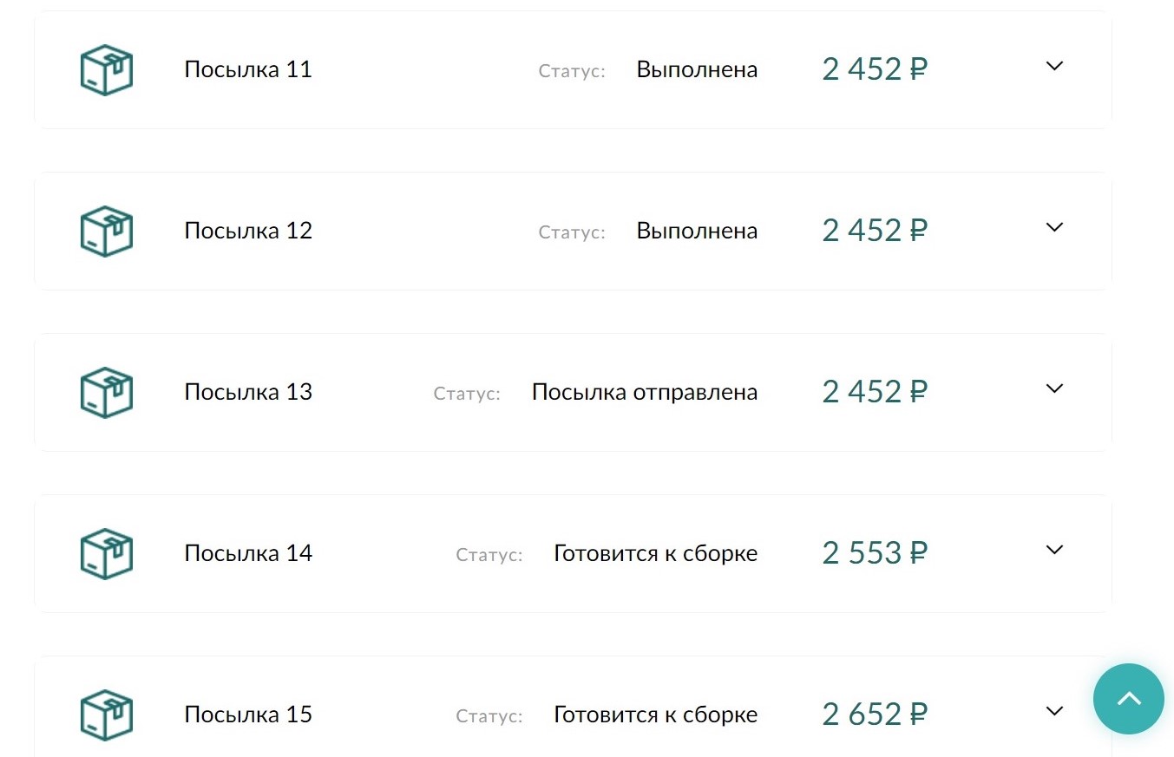This screenshot has height=757, width=1174.
Task: Select the Посылка 13 title
Action: coord(248,392)
